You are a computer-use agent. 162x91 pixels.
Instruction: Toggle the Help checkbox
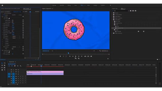point(12,49)
